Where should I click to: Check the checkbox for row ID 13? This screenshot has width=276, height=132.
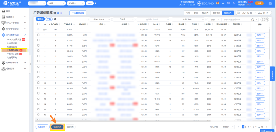coord(38,99)
